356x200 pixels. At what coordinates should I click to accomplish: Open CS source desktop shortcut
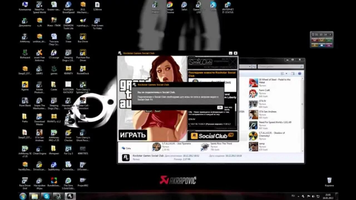point(54,54)
